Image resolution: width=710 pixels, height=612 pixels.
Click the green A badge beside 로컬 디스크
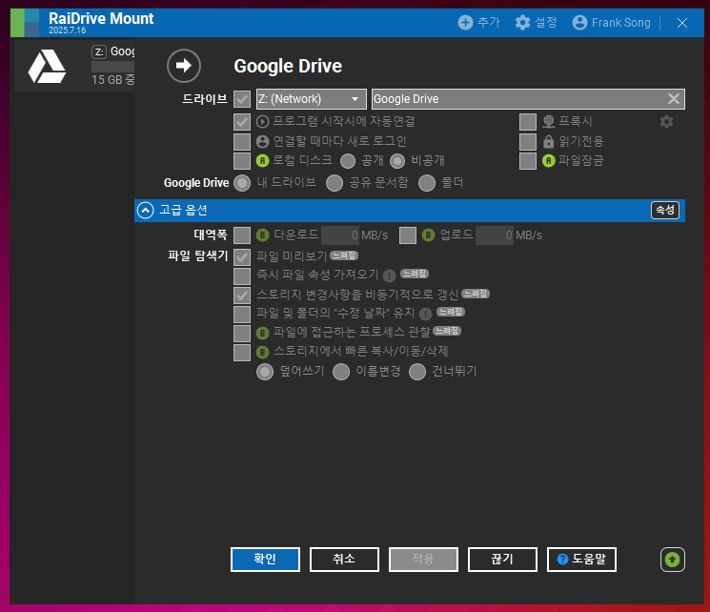tap(263, 161)
